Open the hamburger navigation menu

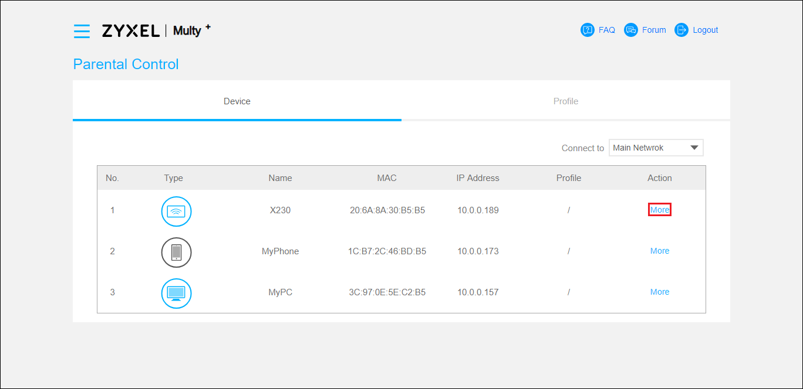(x=82, y=31)
